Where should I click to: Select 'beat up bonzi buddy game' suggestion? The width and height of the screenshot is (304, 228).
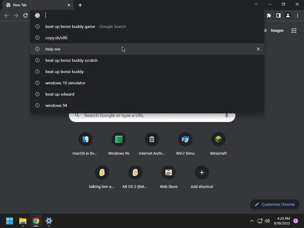point(147,26)
